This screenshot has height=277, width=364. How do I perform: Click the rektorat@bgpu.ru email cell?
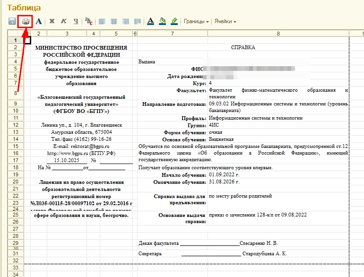click(x=80, y=147)
